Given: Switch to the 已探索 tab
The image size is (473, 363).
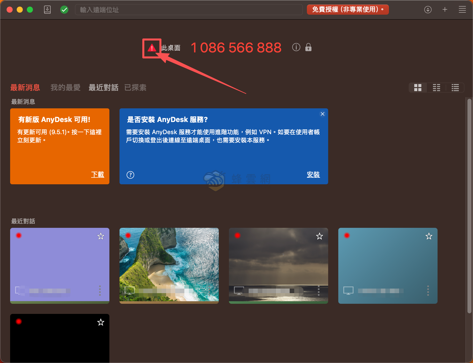Looking at the screenshot, I should pyautogui.click(x=135, y=88).
